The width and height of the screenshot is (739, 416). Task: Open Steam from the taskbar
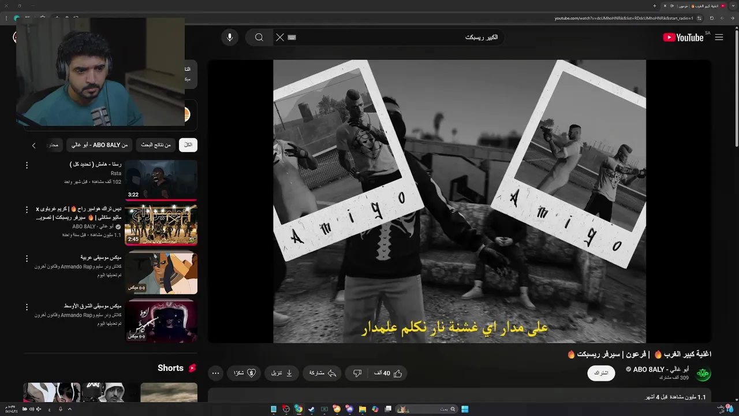click(311, 409)
